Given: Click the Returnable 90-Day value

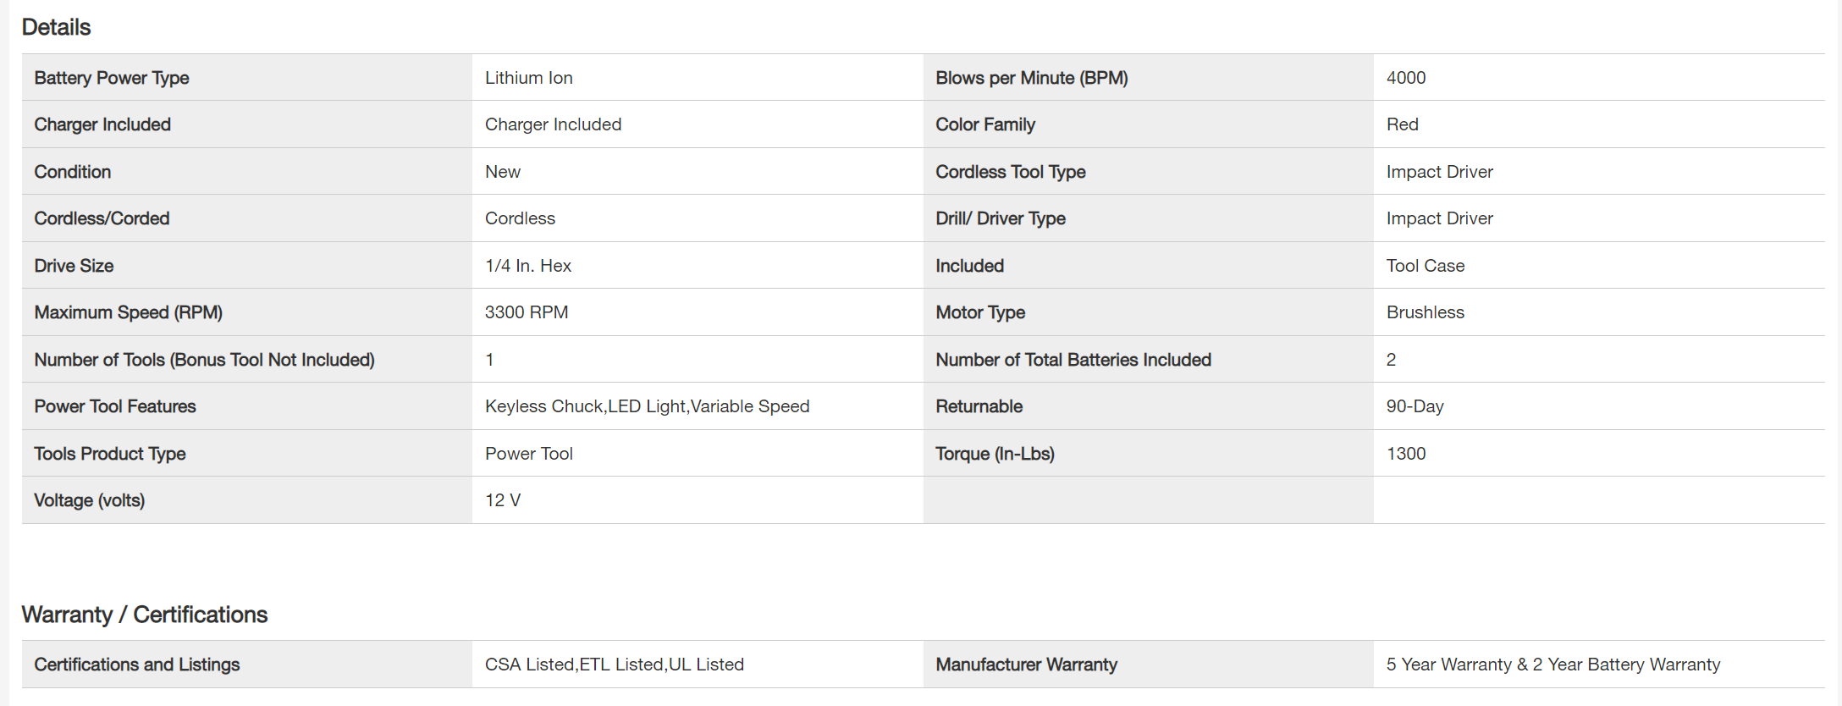Looking at the screenshot, I should coord(1415,406).
